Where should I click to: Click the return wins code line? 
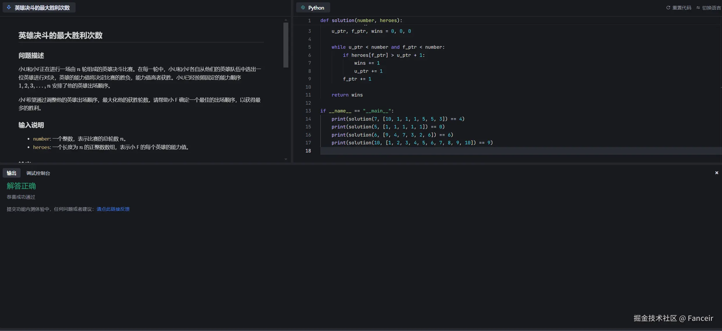pyautogui.click(x=347, y=95)
